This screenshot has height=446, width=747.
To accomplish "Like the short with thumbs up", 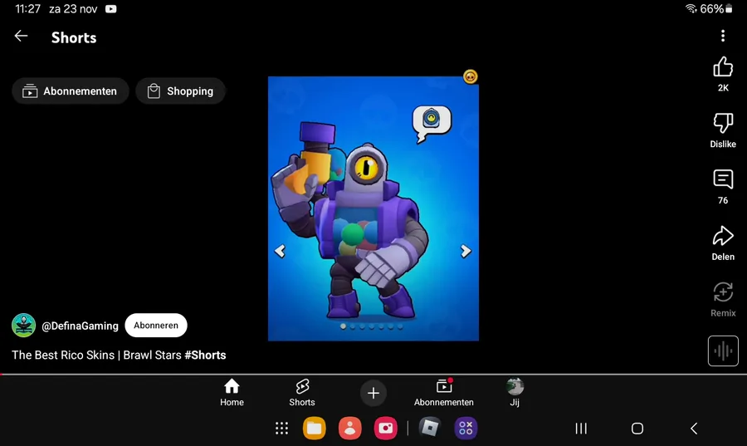I will tap(723, 66).
